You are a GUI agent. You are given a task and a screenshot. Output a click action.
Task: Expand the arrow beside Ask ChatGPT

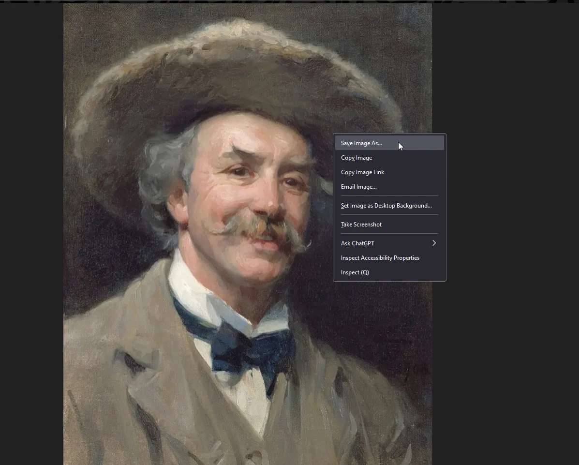point(434,243)
